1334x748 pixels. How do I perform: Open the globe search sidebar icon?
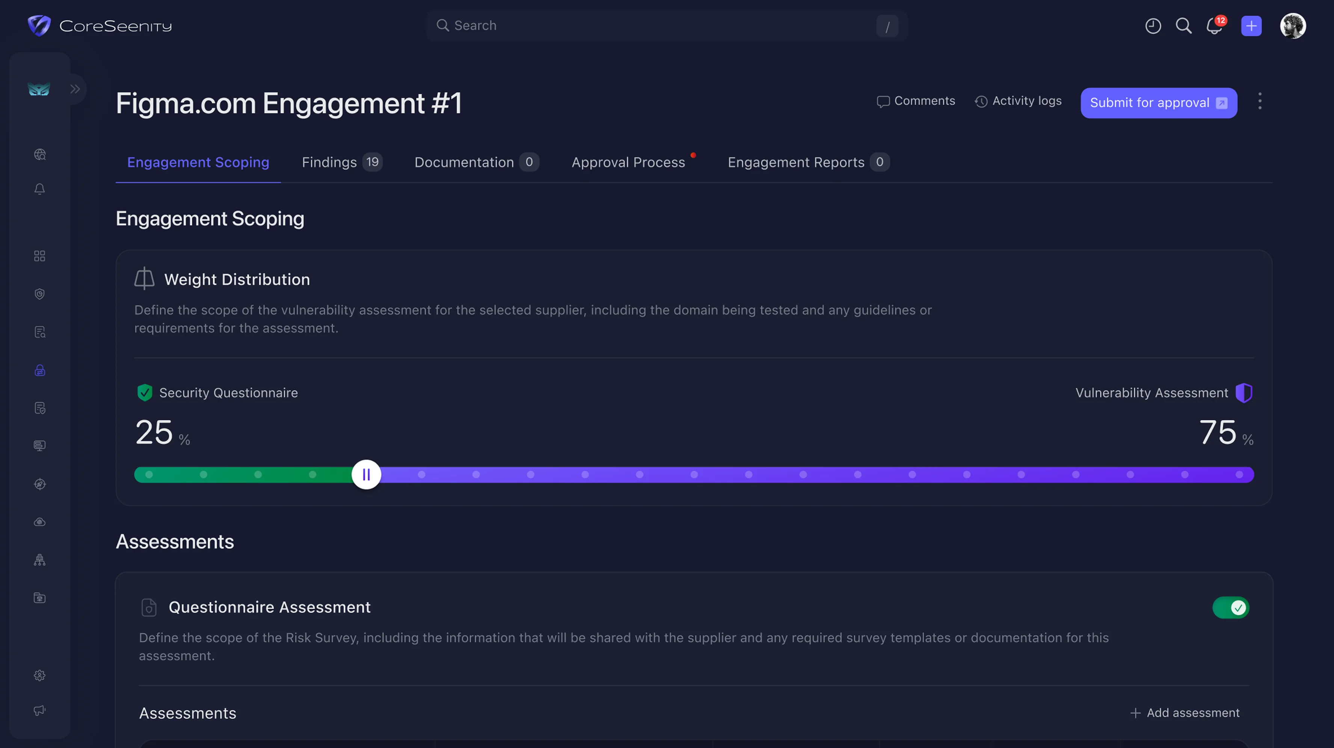tap(40, 154)
